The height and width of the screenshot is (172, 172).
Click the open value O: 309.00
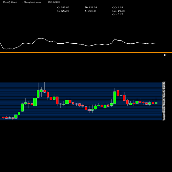pos(63,8)
